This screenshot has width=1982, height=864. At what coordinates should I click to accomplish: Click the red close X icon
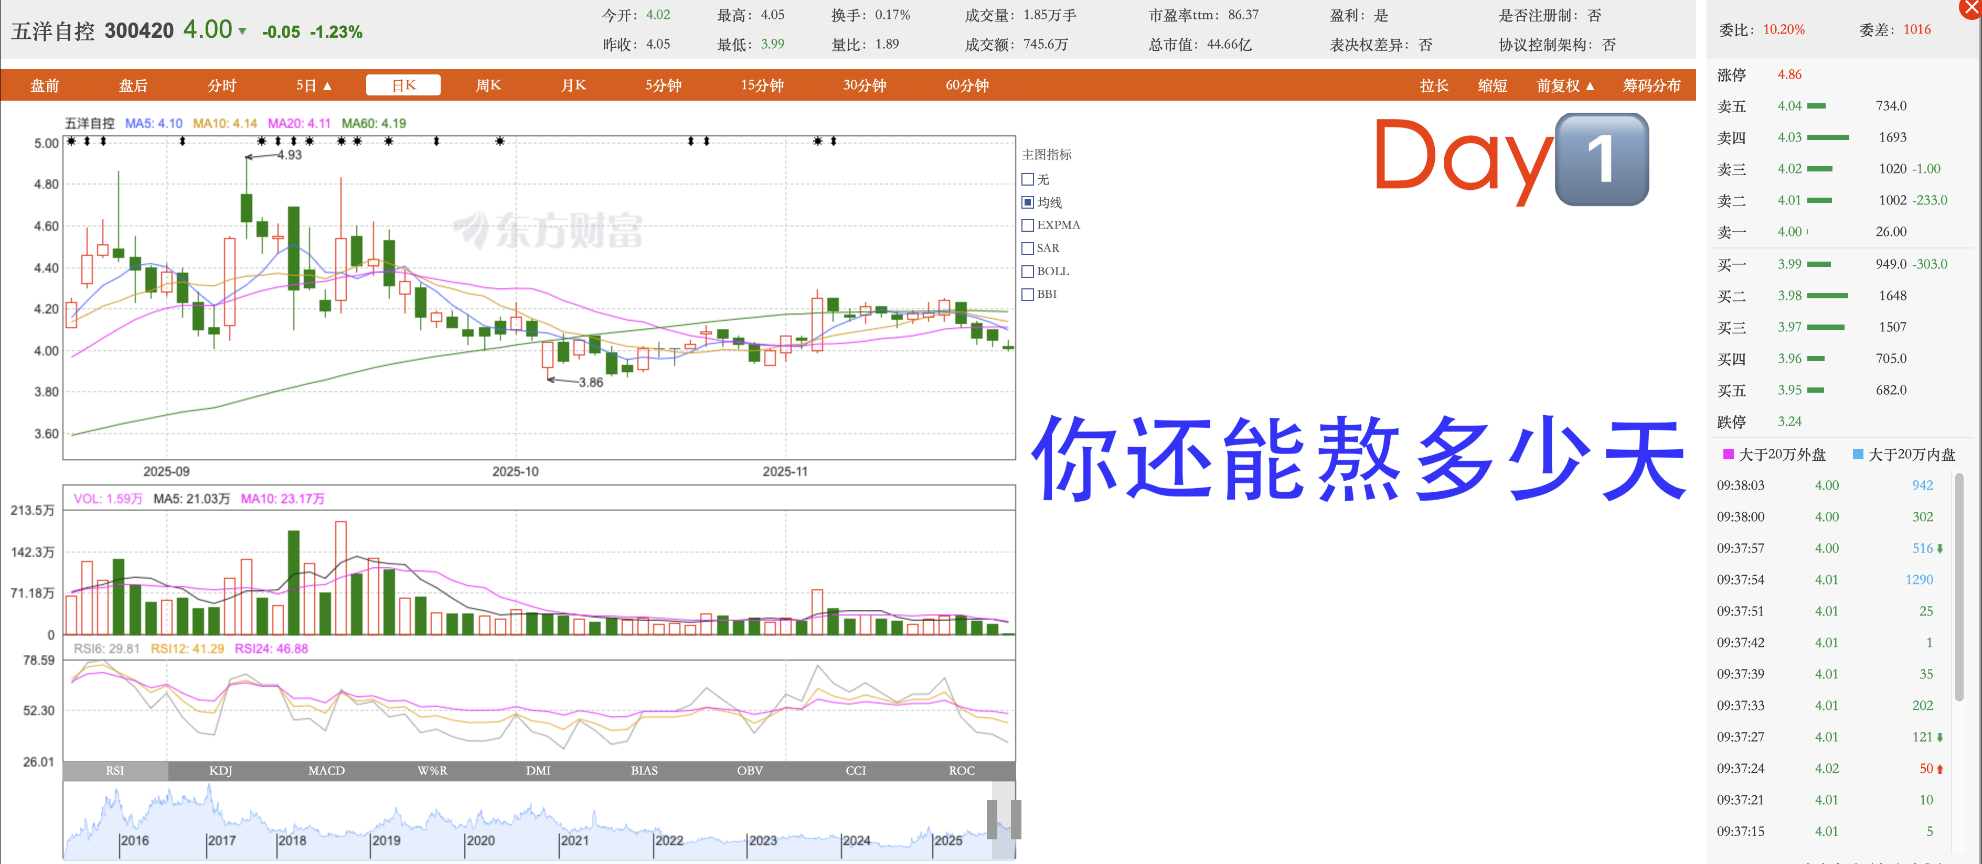click(x=1971, y=8)
